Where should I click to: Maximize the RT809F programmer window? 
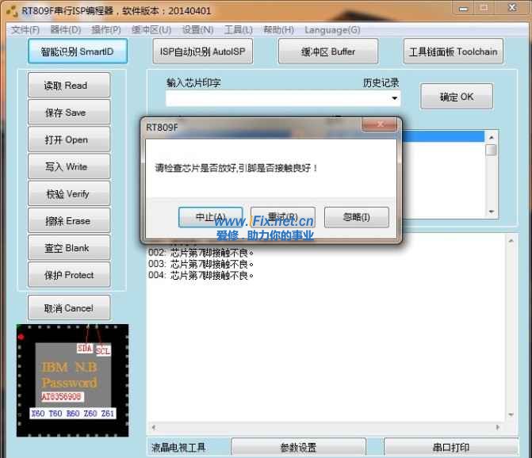point(484,8)
